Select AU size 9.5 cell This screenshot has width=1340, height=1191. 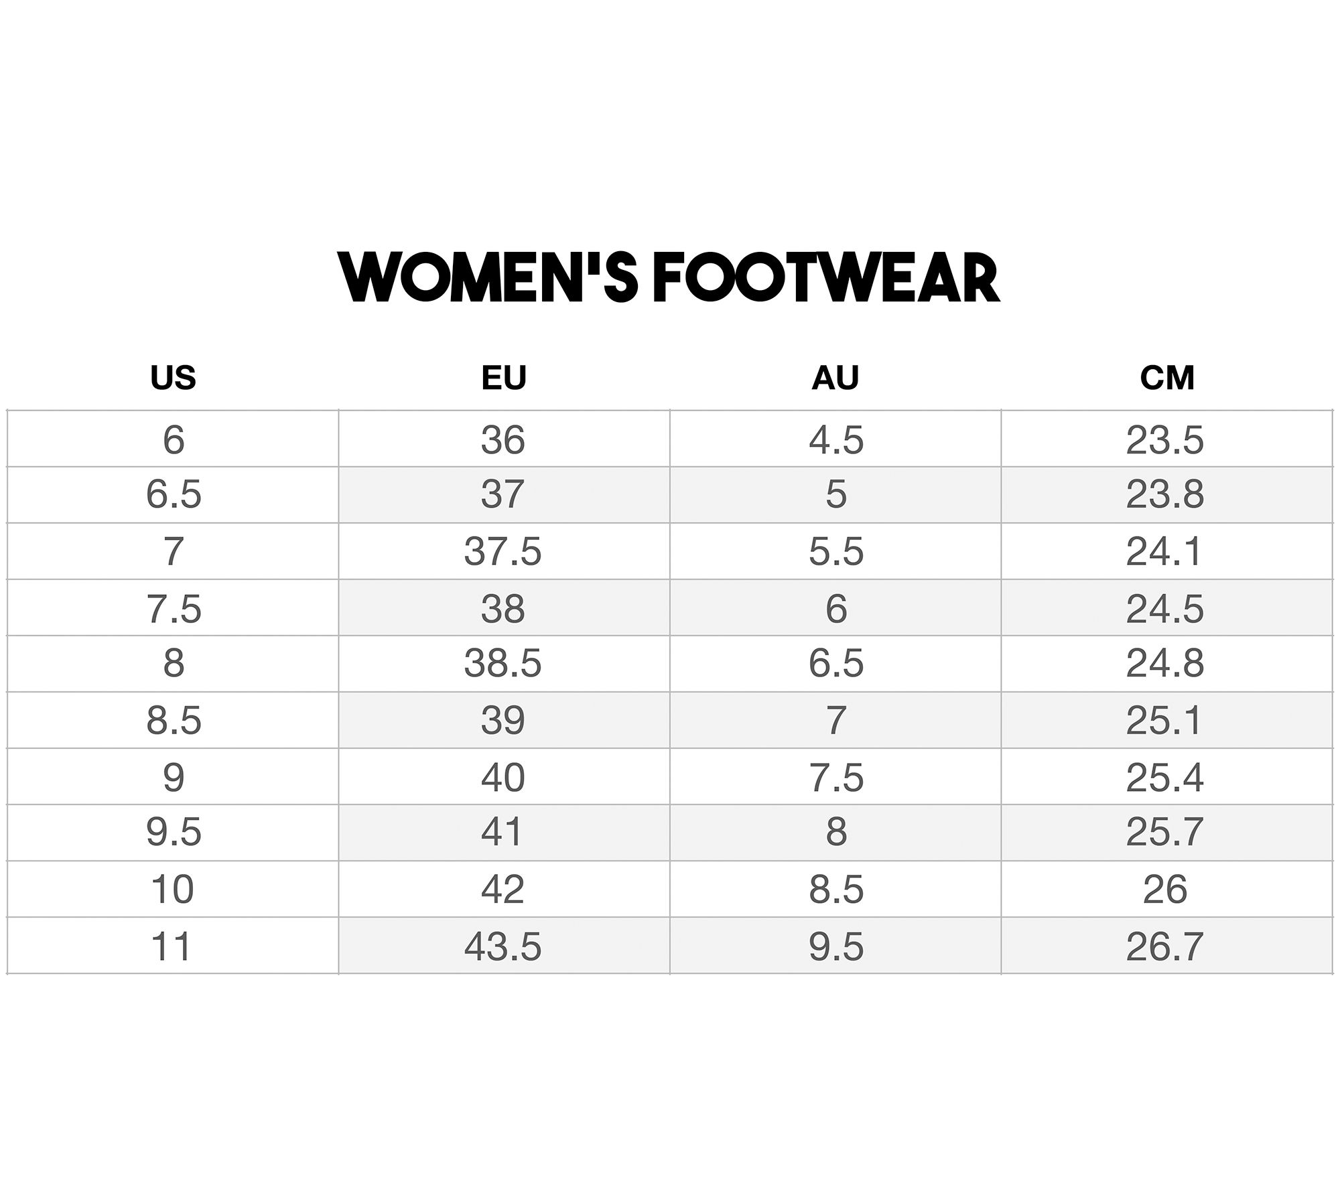pos(835,945)
